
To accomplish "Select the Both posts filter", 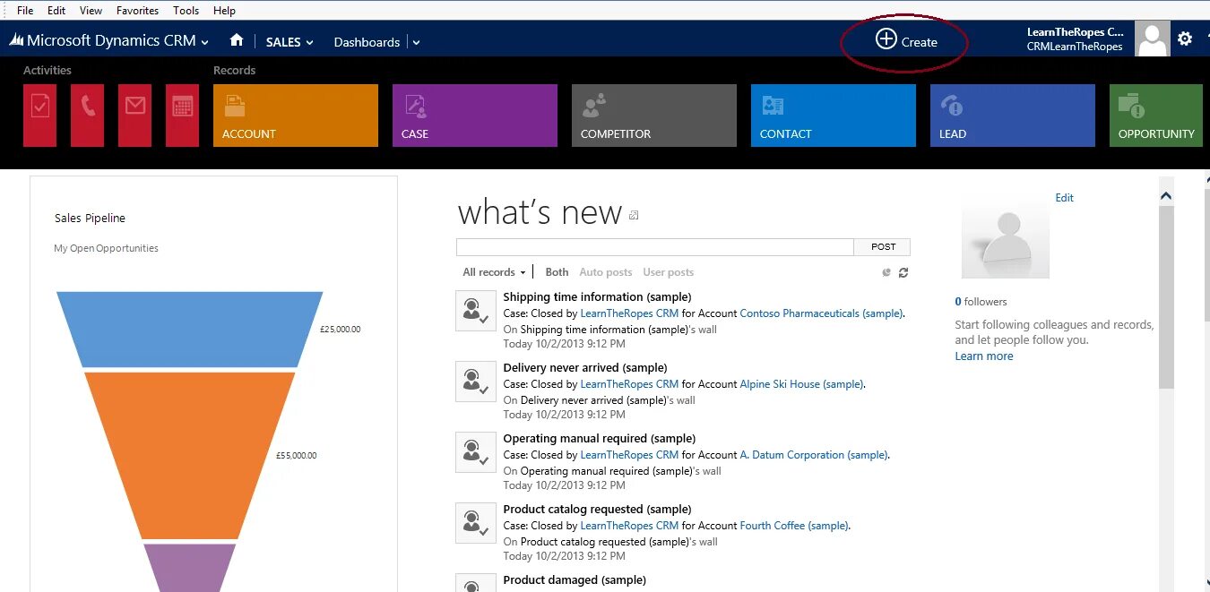I will (557, 272).
